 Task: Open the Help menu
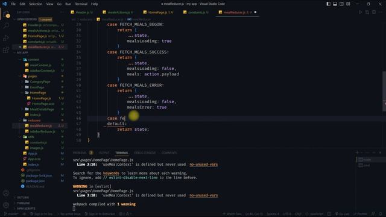point(95,4)
